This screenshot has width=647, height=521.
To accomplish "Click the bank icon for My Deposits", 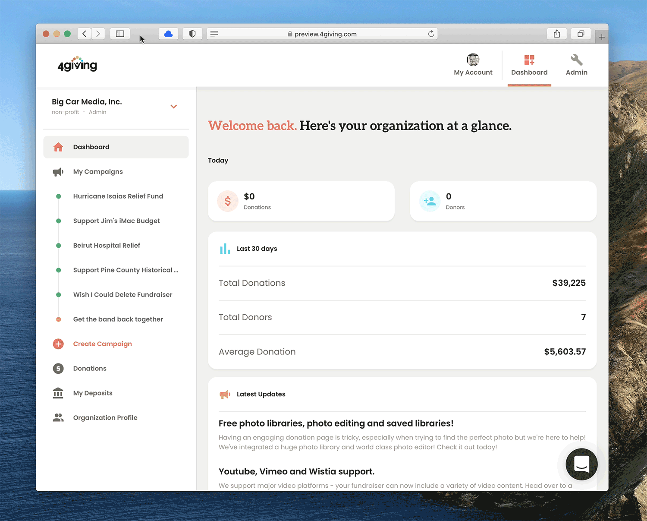I will click(x=58, y=393).
